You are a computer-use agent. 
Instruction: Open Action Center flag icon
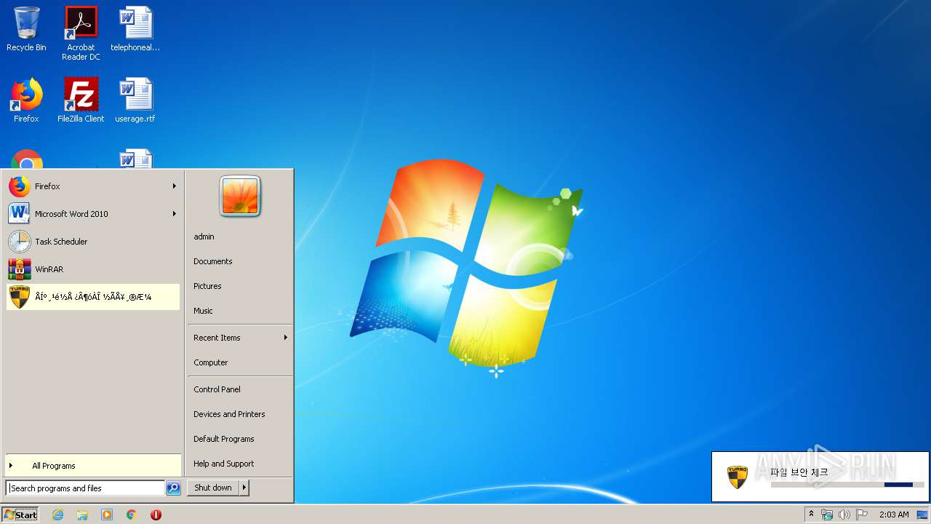[862, 515]
